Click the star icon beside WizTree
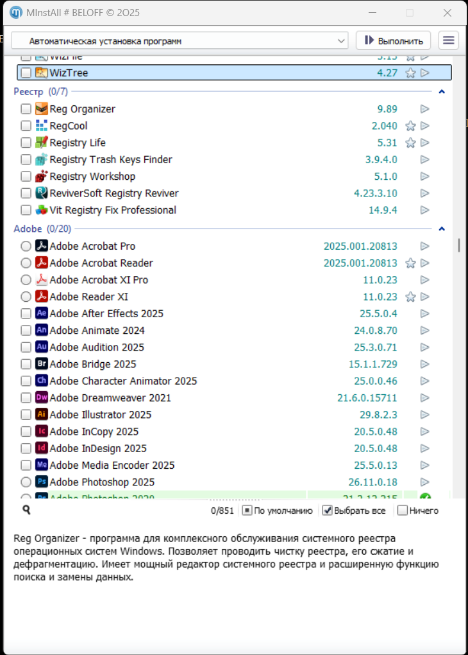The image size is (468, 655). (x=410, y=73)
